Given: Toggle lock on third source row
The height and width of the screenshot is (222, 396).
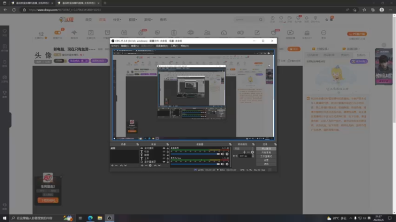Looking at the screenshot, I should [167, 155].
